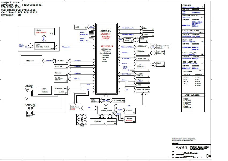The height and width of the screenshot is (161, 228).
Task: Click the "HD Audio Codec" block
Action: [x=61, y=90]
